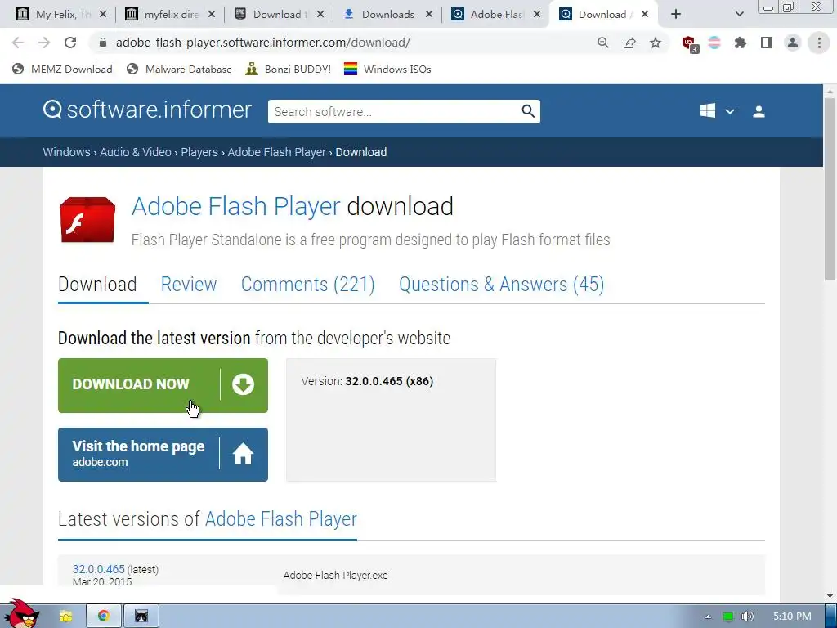Click the green DOWNLOAD NOW button
The image size is (837, 628).
(x=163, y=385)
